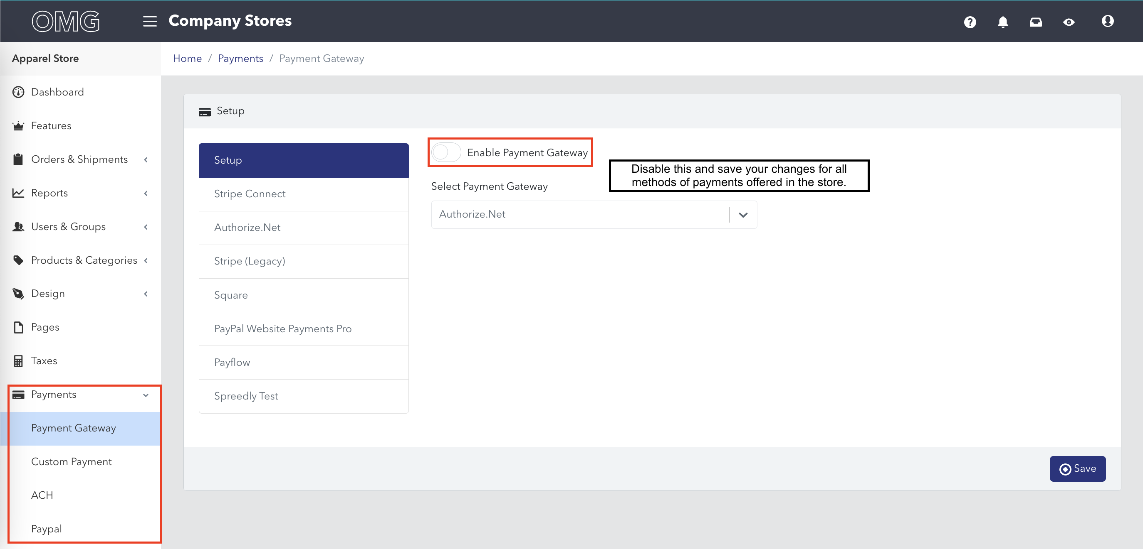
Task: Select Payment Gateway in the sidebar
Action: pos(80,429)
